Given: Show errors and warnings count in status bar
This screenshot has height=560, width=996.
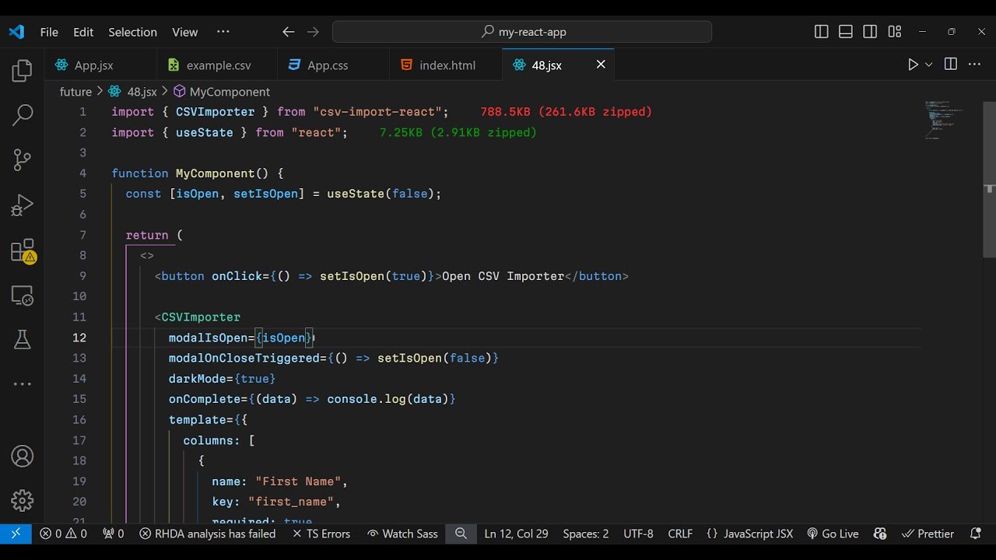Looking at the screenshot, I should click(x=64, y=534).
